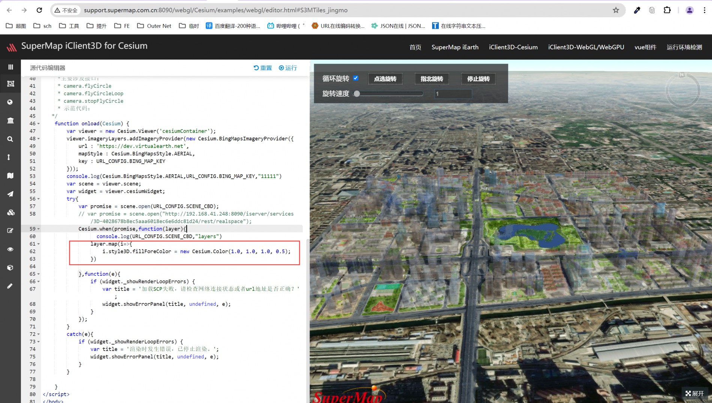Open the 在线字符串文本压缩 bookmark
The height and width of the screenshot is (403, 712).
[458, 26]
